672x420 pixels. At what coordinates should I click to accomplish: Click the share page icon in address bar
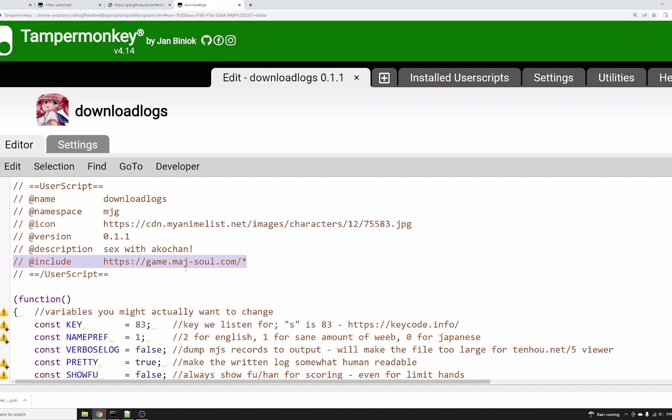tap(644, 15)
